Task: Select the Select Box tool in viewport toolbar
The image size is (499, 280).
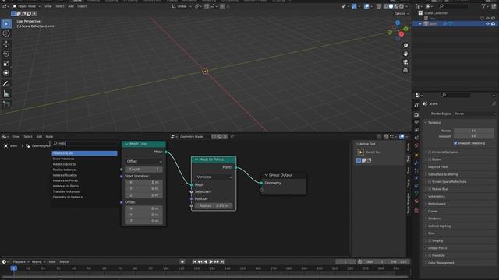Action: tap(6, 24)
